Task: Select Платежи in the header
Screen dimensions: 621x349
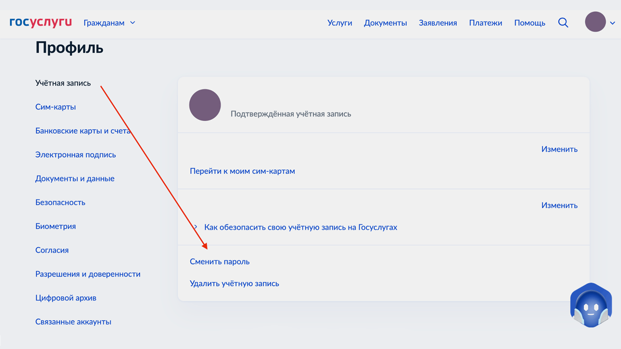Action: click(485, 23)
